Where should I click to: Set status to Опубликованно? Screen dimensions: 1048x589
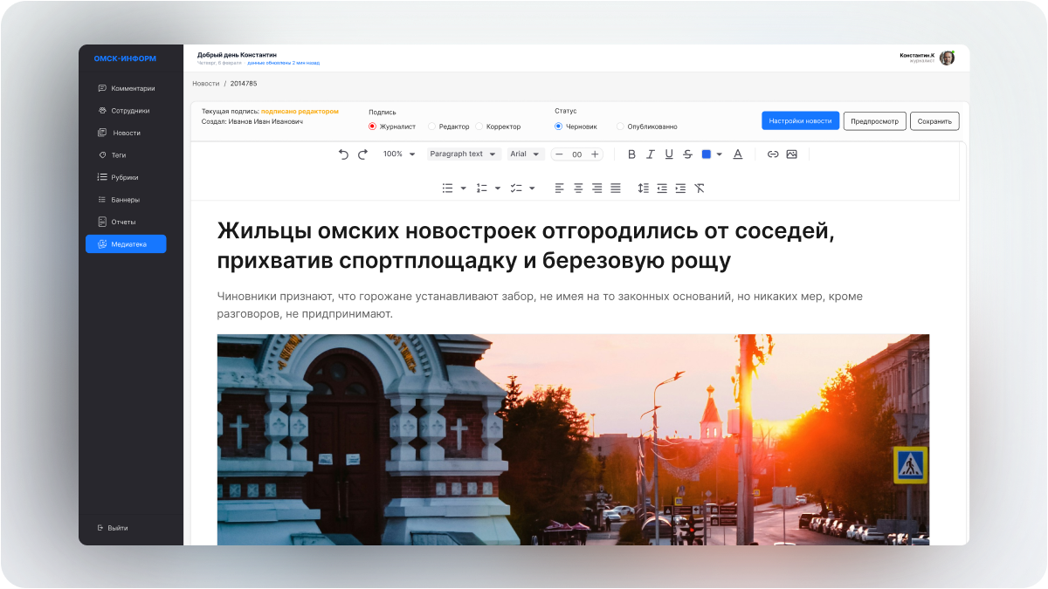620,126
